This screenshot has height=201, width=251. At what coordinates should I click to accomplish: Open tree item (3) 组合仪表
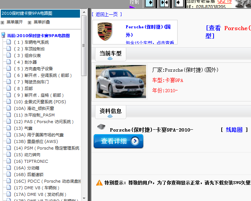[28, 55]
